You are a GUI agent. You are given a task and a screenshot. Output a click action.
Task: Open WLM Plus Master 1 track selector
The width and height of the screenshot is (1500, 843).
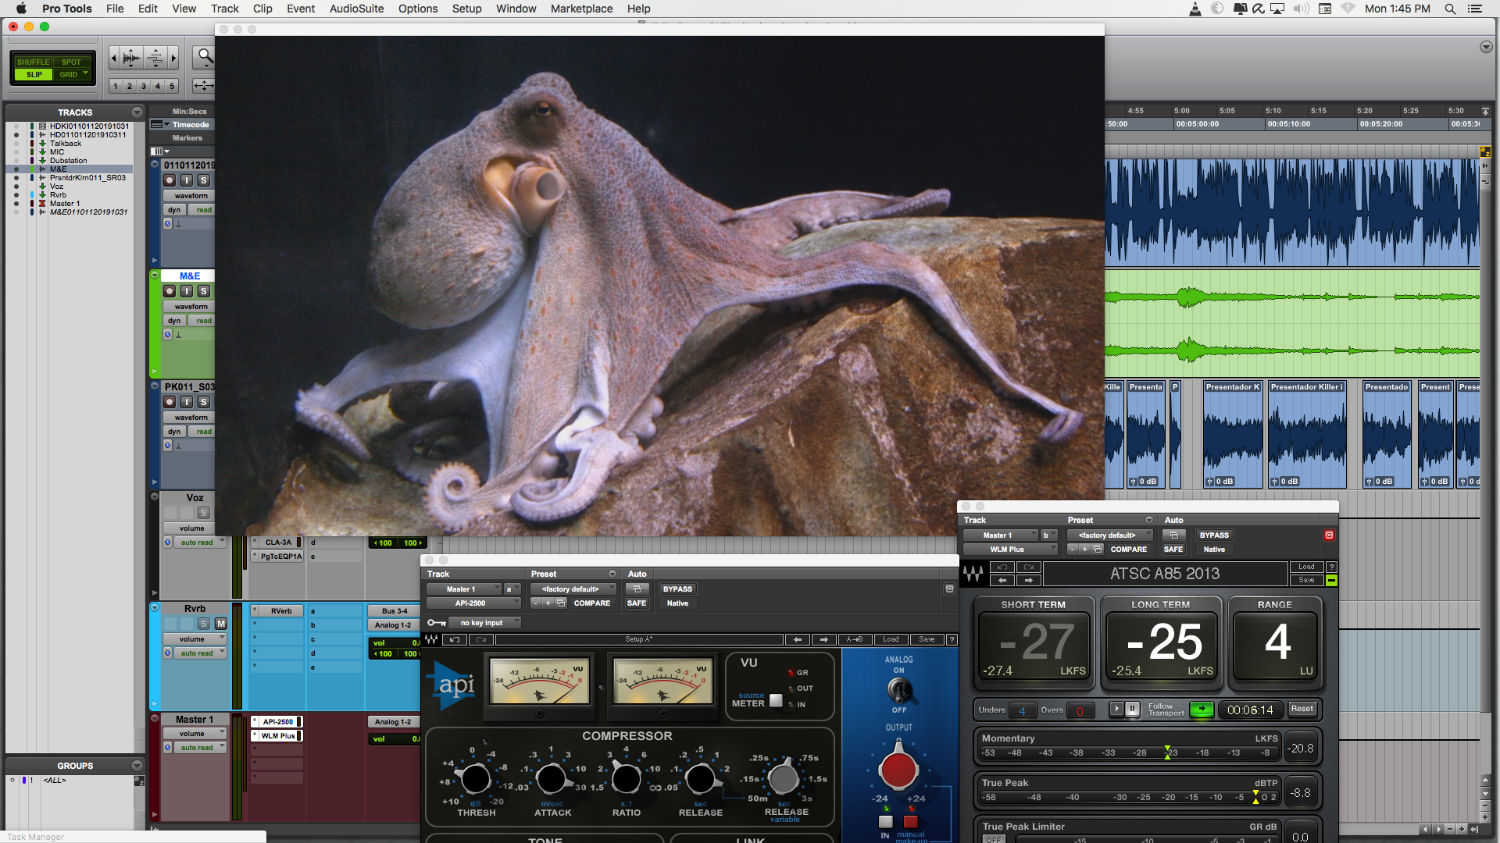pos(1001,535)
